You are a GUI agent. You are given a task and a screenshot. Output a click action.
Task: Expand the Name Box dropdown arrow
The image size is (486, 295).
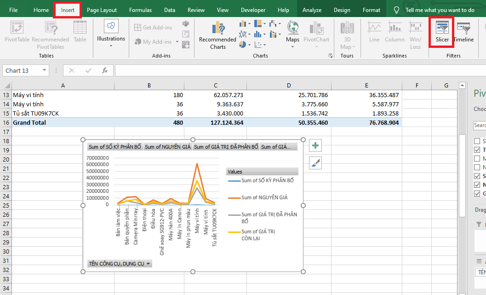45,70
